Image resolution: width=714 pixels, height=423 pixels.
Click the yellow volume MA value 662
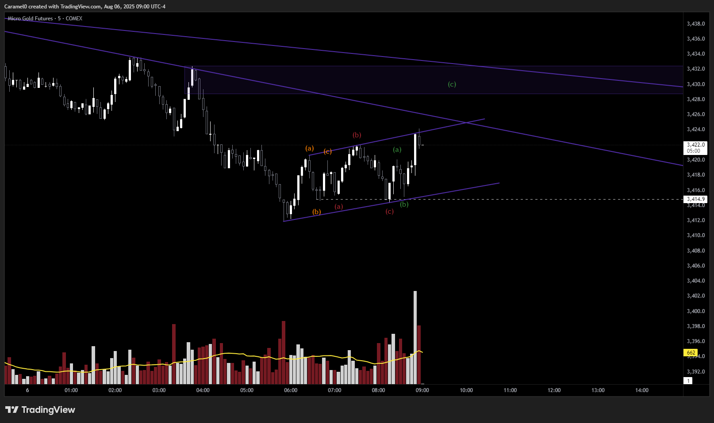(691, 353)
